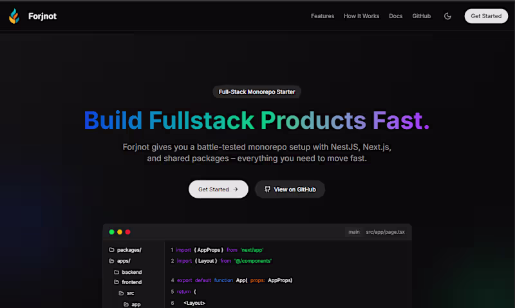Click 'next/app' string on line 1
515x308 pixels.
(x=252, y=250)
